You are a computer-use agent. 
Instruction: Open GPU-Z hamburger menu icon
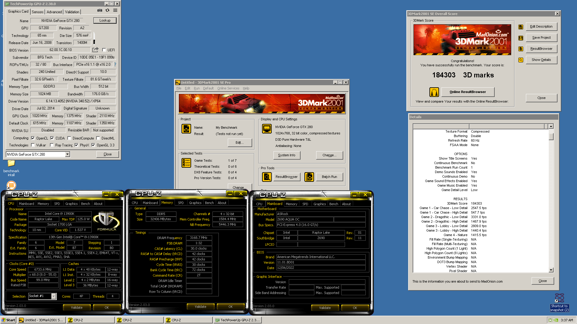[115, 10]
